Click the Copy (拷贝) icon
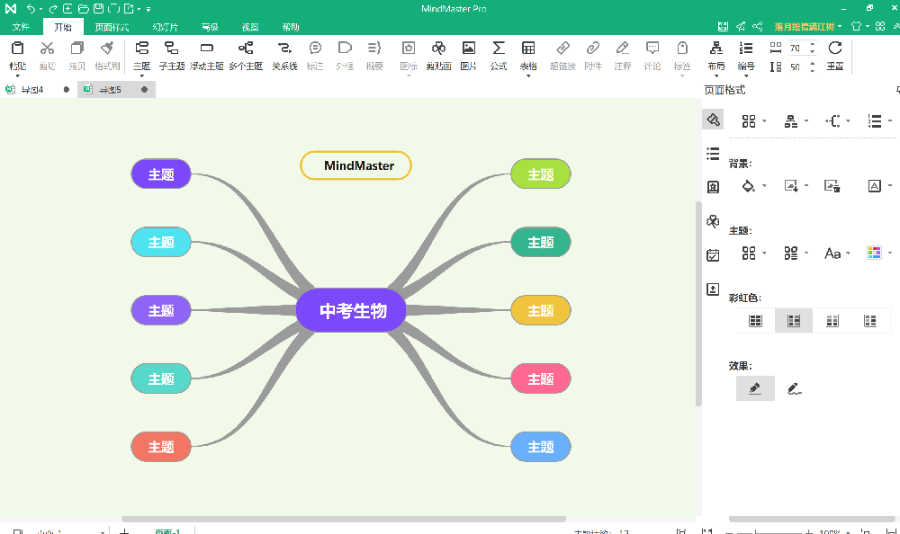This screenshot has width=900, height=534. click(x=76, y=49)
